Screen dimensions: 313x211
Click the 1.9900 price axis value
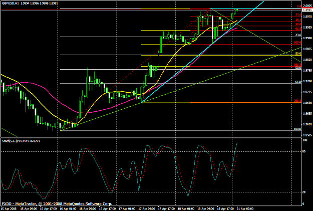[307, 38]
